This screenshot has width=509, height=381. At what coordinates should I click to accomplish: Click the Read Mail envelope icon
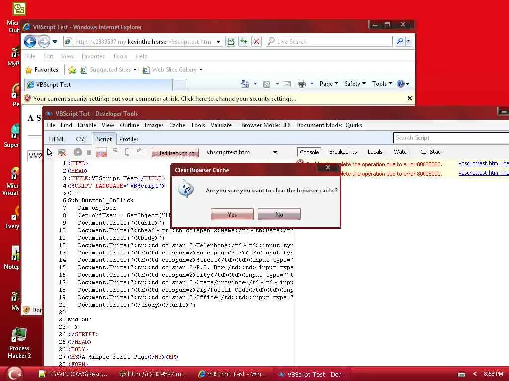click(x=287, y=84)
